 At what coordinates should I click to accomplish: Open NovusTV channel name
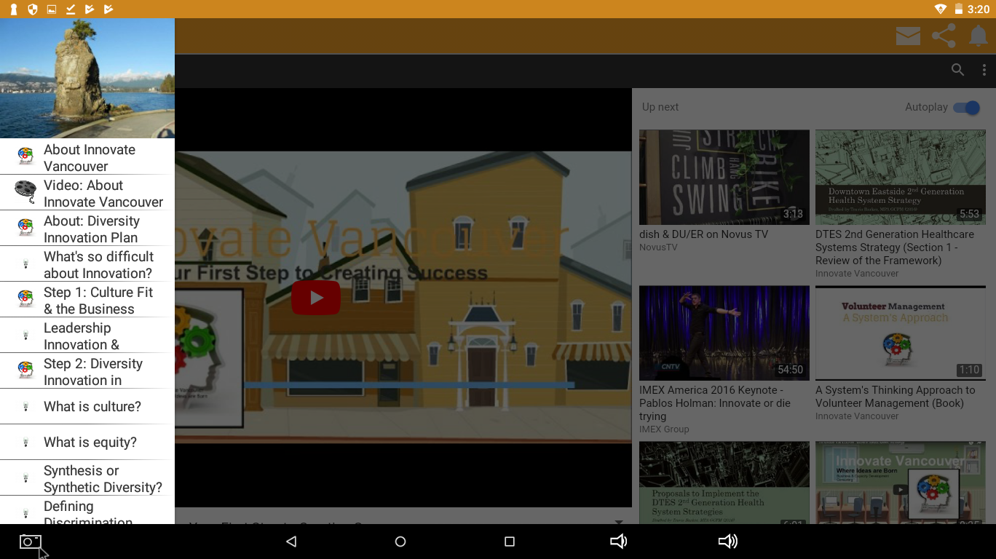click(658, 247)
